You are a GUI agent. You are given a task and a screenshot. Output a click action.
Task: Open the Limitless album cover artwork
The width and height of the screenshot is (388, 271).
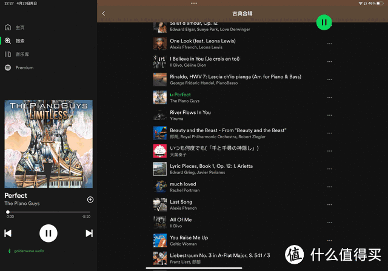(48, 144)
